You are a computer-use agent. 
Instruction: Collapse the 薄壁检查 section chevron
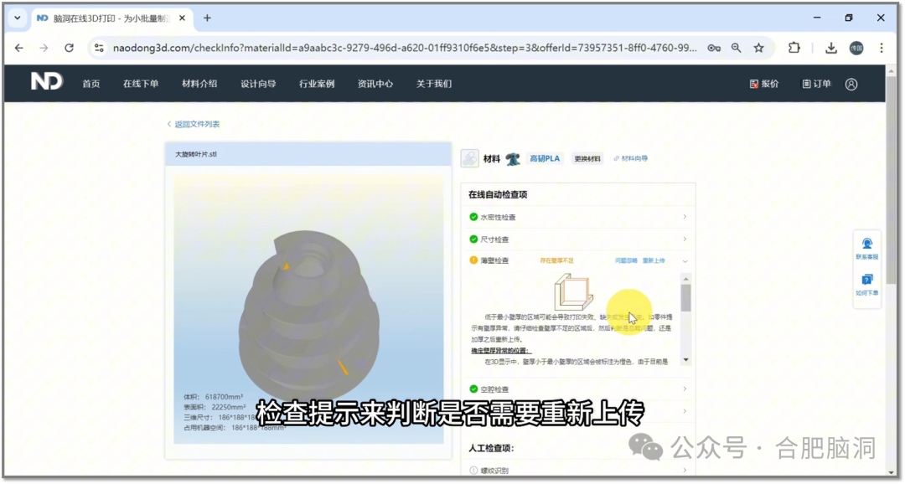click(x=685, y=261)
